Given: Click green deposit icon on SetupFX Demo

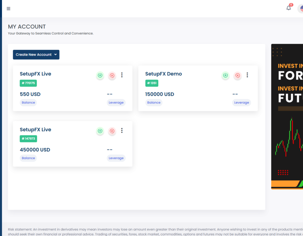Looking at the screenshot, I should 226,76.
